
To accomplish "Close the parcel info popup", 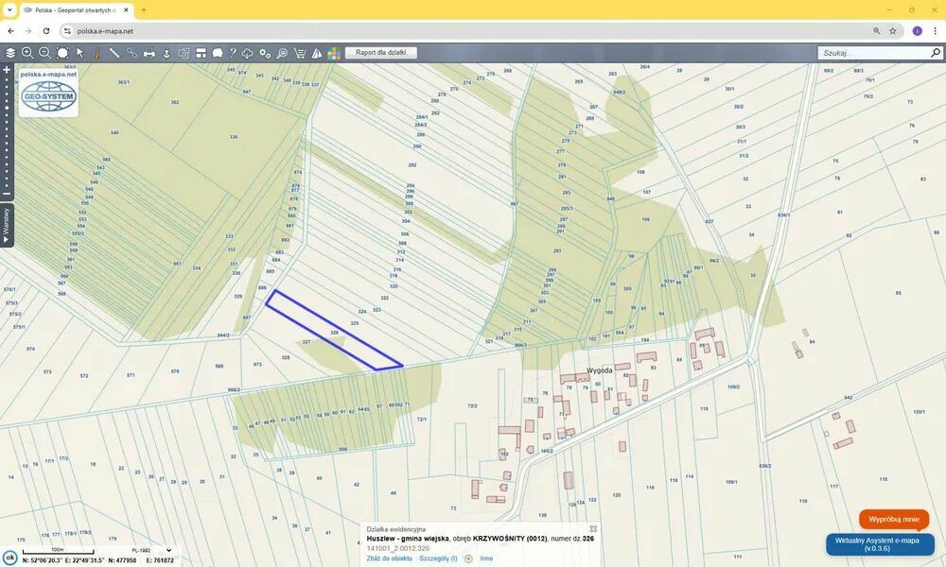I will click(593, 528).
